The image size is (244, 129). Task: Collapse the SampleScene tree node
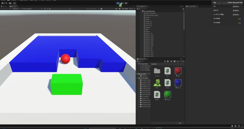[141, 11]
